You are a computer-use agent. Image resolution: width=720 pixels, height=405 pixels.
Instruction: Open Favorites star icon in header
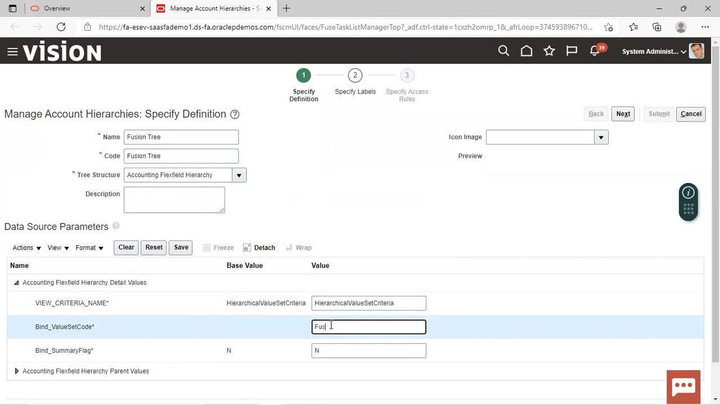[549, 51]
